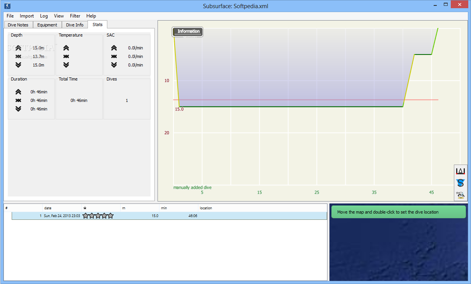Click the 'manually added dive' label on profile
Image resolution: width=471 pixels, height=284 pixels.
[x=193, y=188]
